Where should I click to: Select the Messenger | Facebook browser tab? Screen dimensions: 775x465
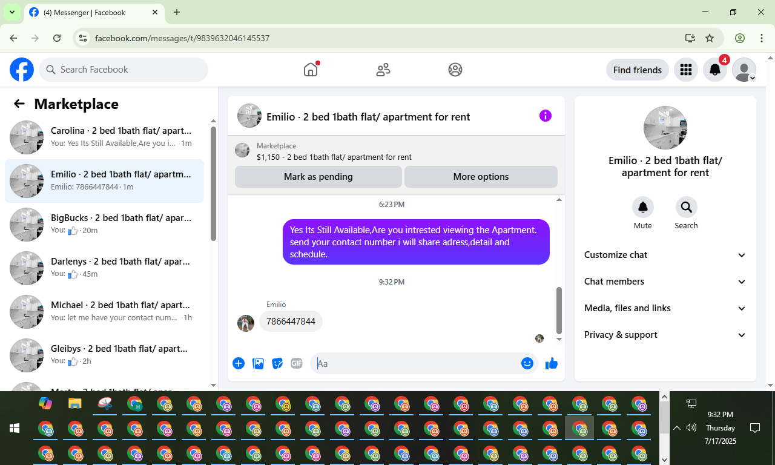94,13
